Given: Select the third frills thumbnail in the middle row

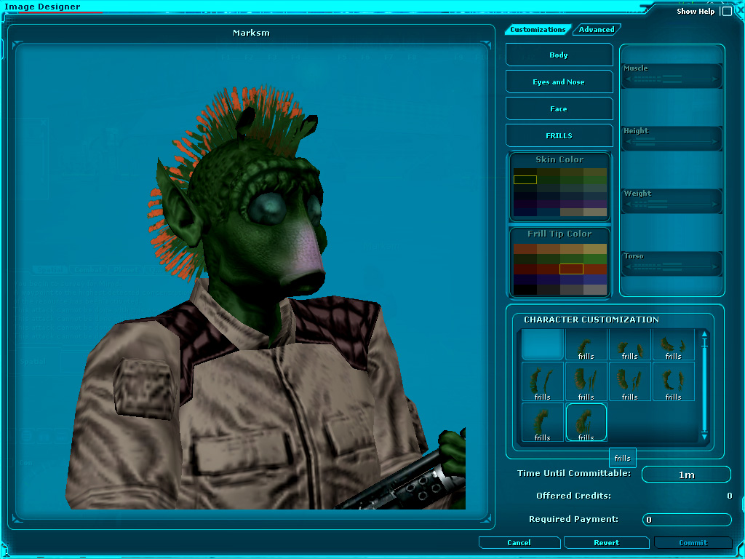Looking at the screenshot, I should 629,381.
